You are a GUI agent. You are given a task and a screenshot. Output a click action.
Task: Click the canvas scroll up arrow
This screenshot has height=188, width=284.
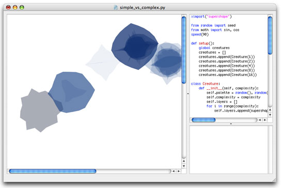click(184, 161)
